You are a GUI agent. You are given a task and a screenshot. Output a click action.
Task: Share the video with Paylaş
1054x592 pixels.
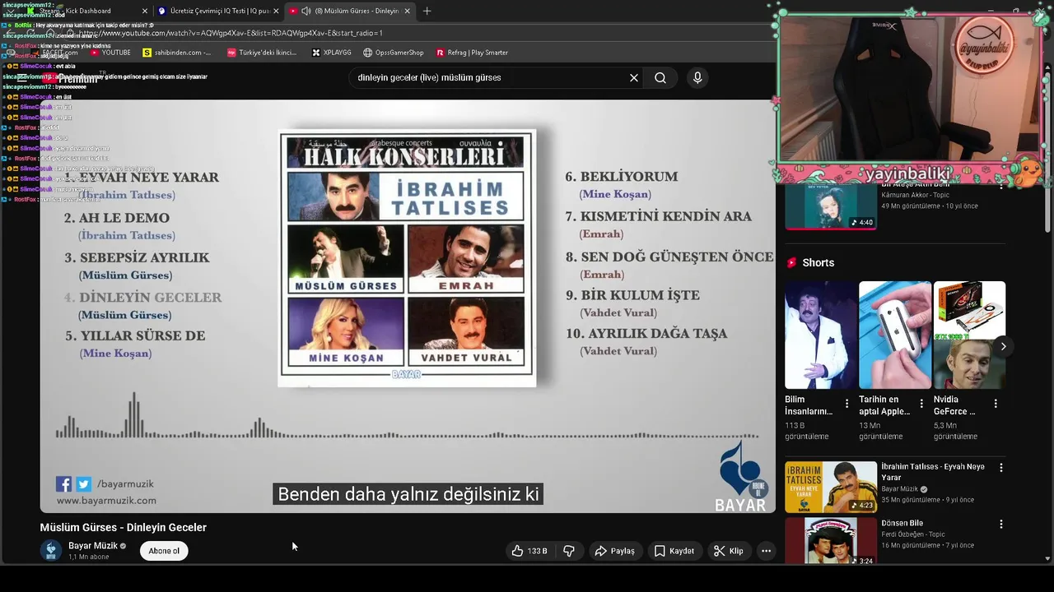click(x=615, y=551)
